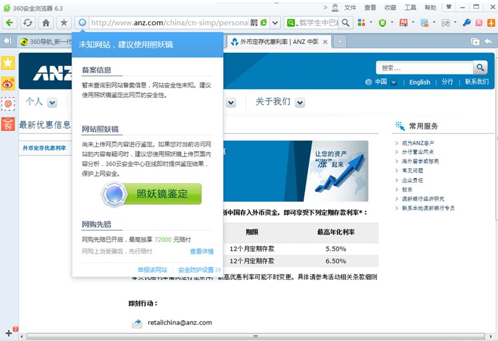Open the 成为ANZ客户 link
The height and width of the screenshot is (341, 498).
pyautogui.click(x=418, y=143)
